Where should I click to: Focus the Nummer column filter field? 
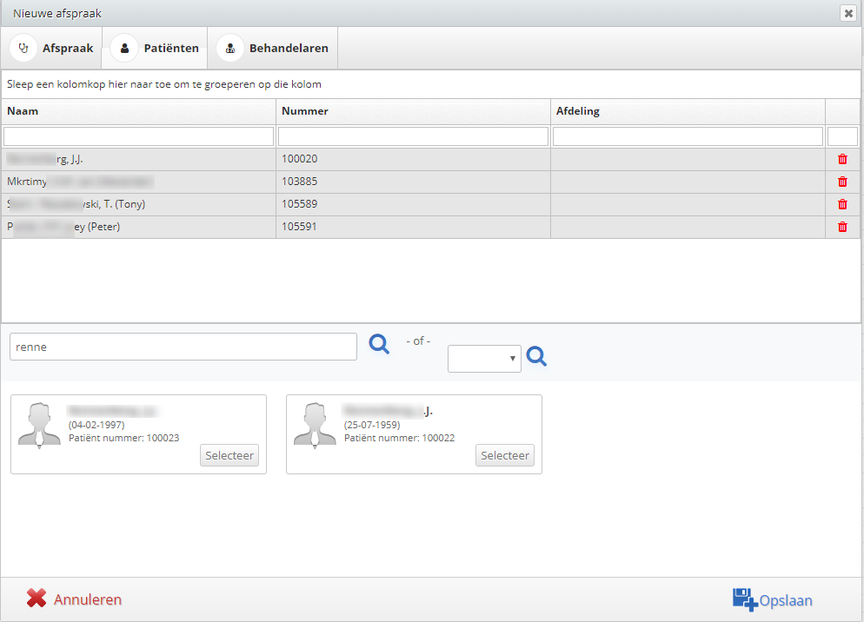[413, 136]
